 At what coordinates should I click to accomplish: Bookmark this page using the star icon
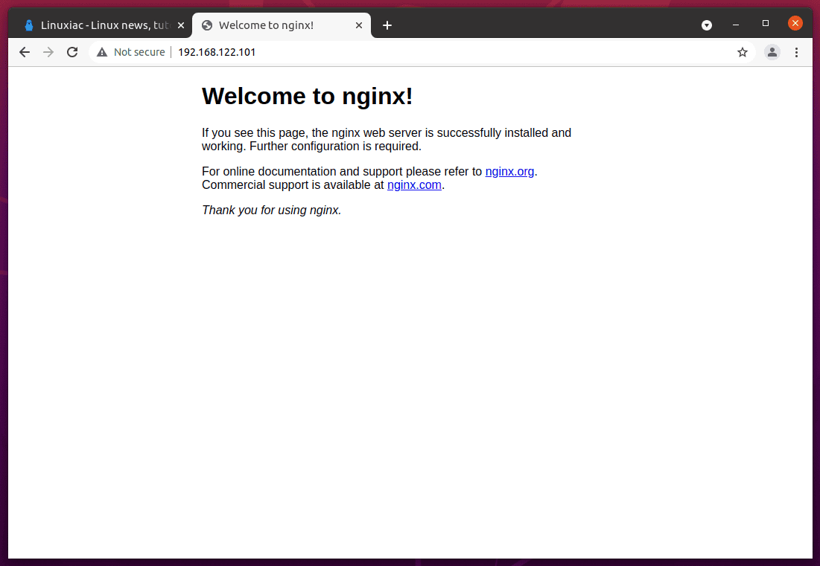click(743, 52)
